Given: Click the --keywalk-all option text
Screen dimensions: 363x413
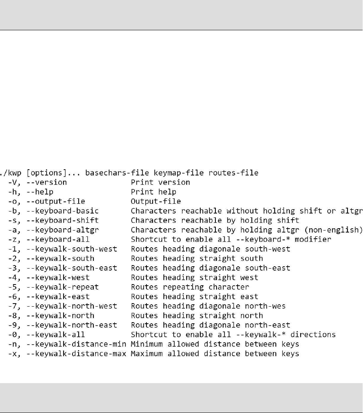Looking at the screenshot, I should pos(56,335).
